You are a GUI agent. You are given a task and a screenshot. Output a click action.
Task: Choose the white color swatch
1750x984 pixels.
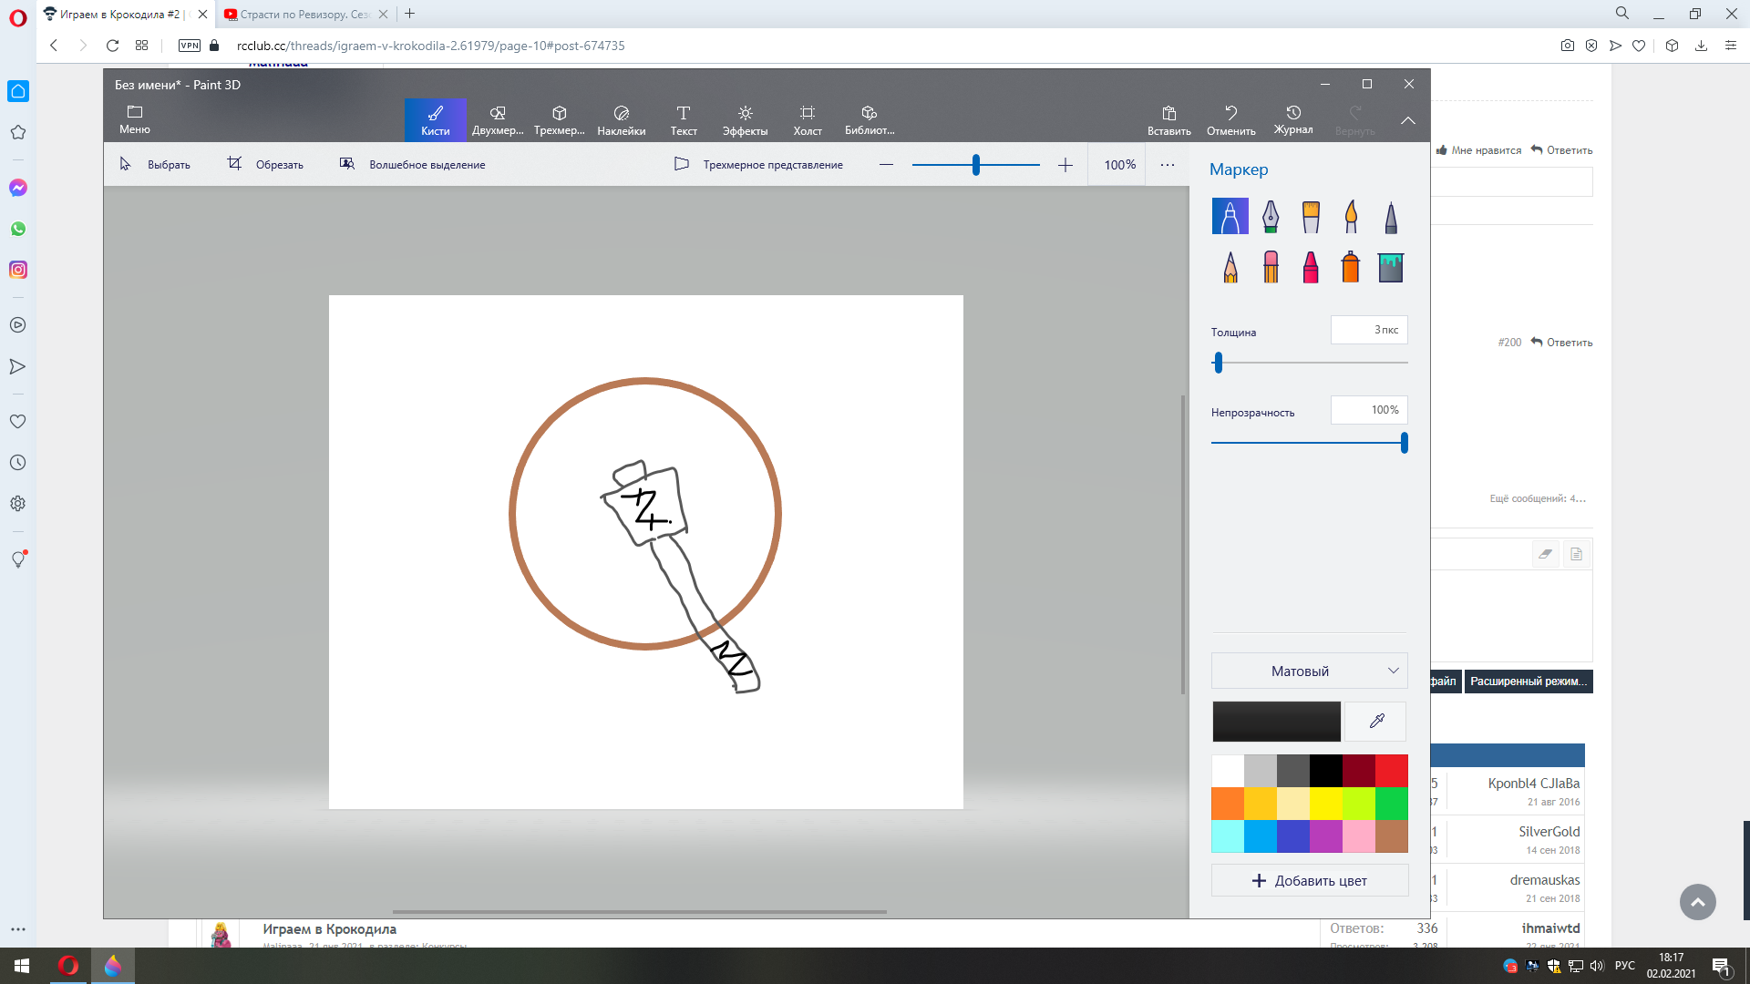tap(1228, 771)
